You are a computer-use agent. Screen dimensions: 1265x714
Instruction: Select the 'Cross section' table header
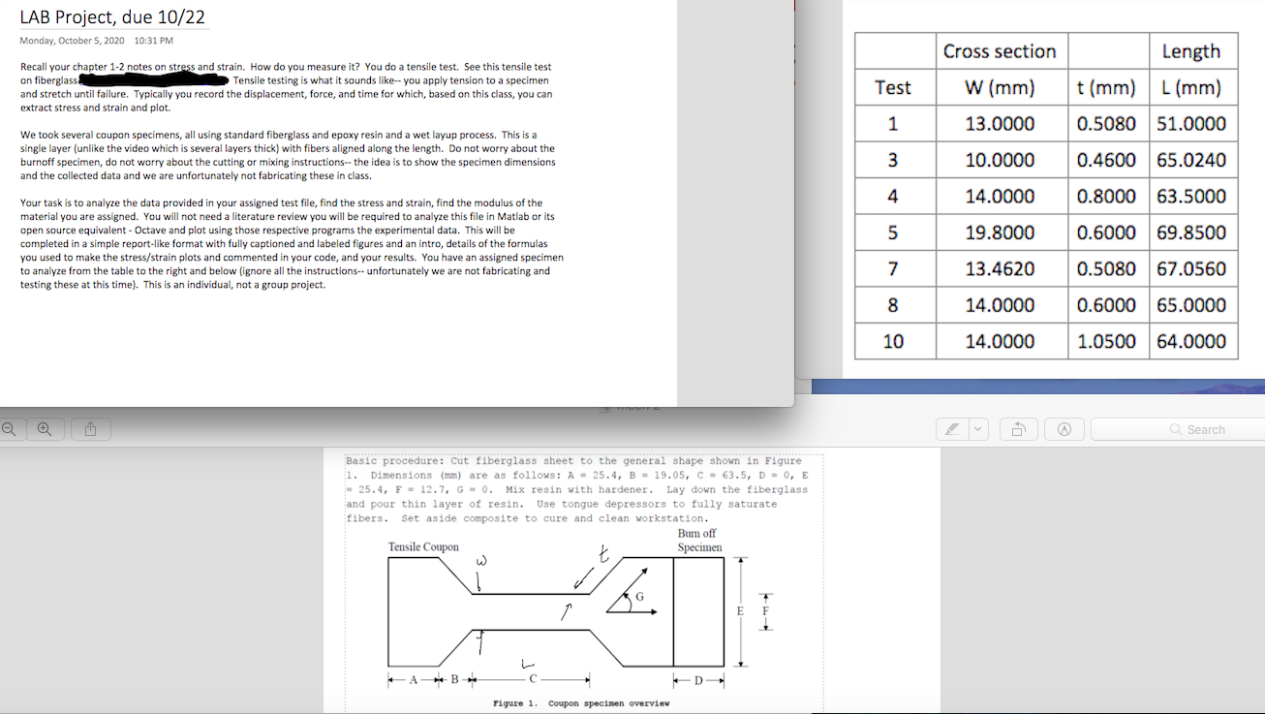[x=1002, y=50]
